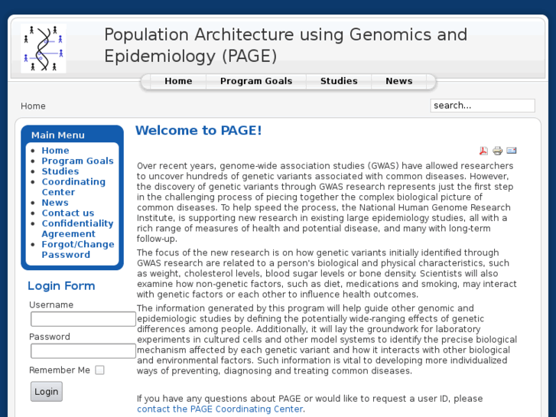Click the PDF export icon

click(x=483, y=151)
